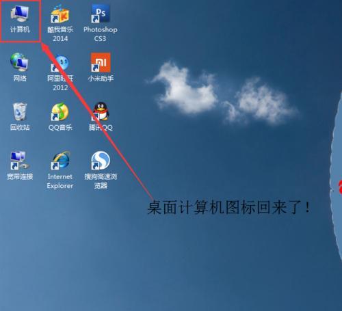Click the annotation text 桌面计算机图标回来了！

coord(228,207)
